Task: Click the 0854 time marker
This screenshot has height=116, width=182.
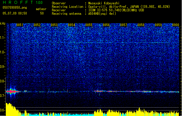Action: (x=72, y=25)
